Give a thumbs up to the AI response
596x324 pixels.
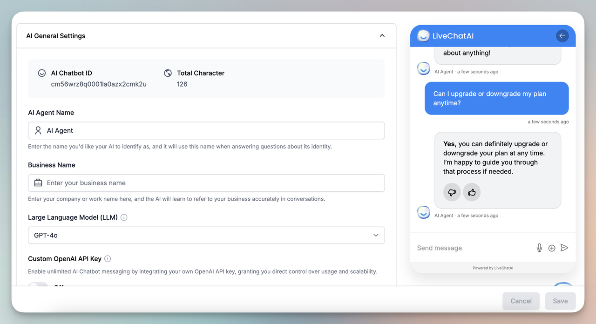click(x=472, y=192)
